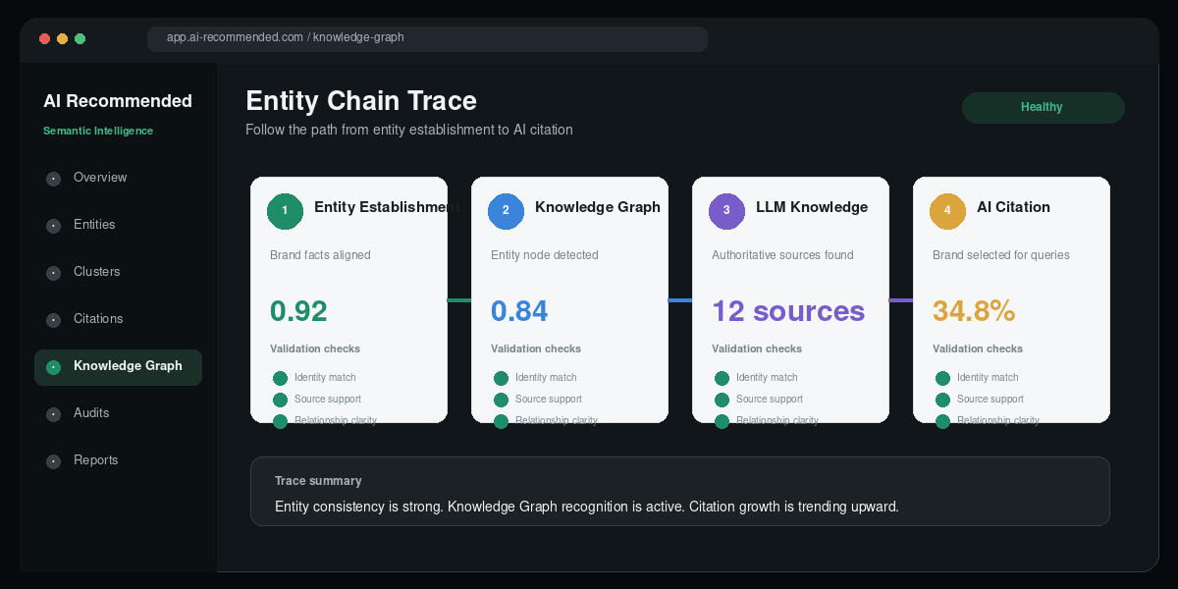Click the Brand selected for queries text
Image resolution: width=1178 pixels, height=589 pixels.
pyautogui.click(x=1001, y=255)
